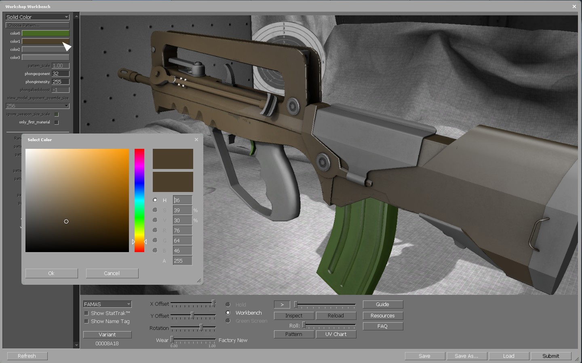Click the left panel scroll-down arrow
582x363 pixels.
(76, 345)
